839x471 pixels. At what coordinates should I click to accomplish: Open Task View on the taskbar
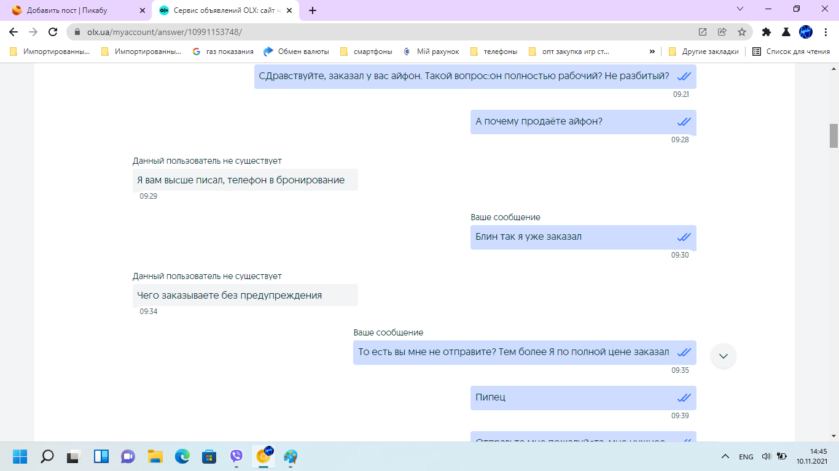(74, 456)
